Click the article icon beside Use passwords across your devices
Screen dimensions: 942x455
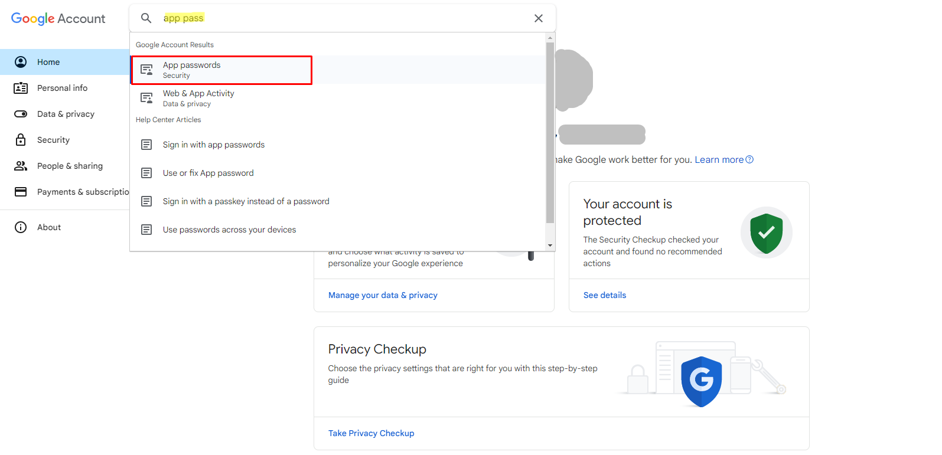146,230
